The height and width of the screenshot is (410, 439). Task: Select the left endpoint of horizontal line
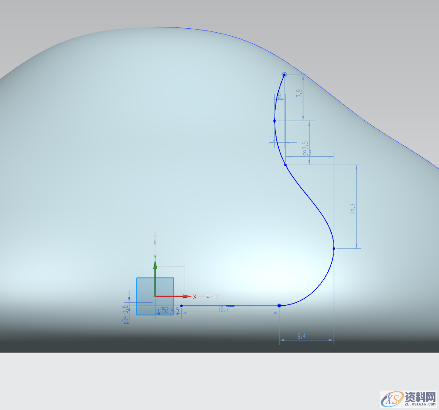(182, 306)
